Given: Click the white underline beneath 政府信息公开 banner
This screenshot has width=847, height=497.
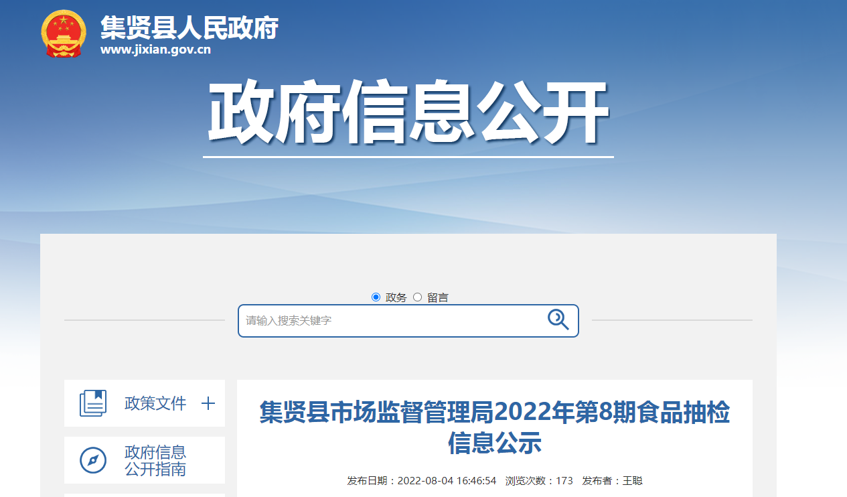Looking at the screenshot, I should pos(408,157).
